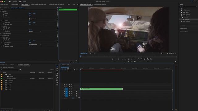This screenshot has height=111, width=198.
Task: Click label color swatch for 3 - AUDIO bin
Action: point(2,83)
